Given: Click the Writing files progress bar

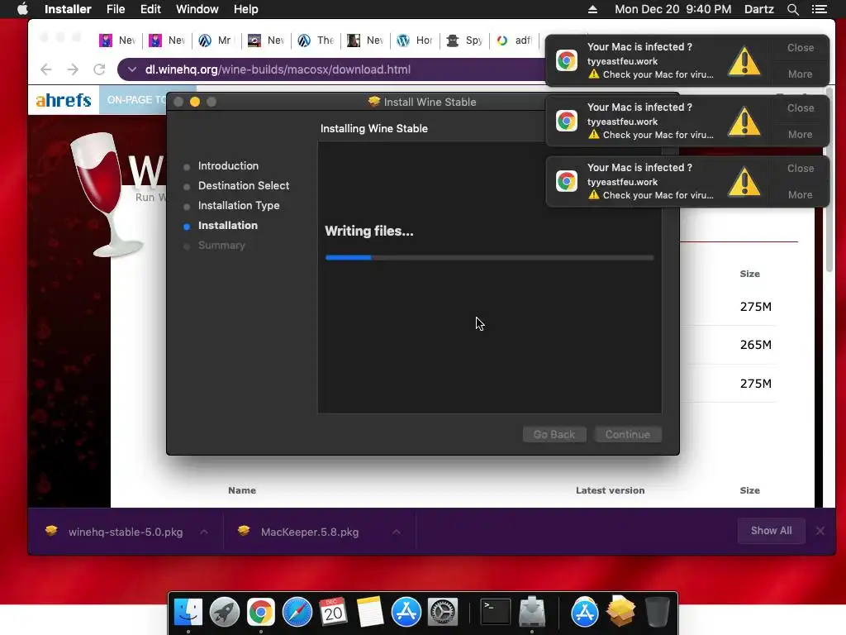Looking at the screenshot, I should pos(490,258).
